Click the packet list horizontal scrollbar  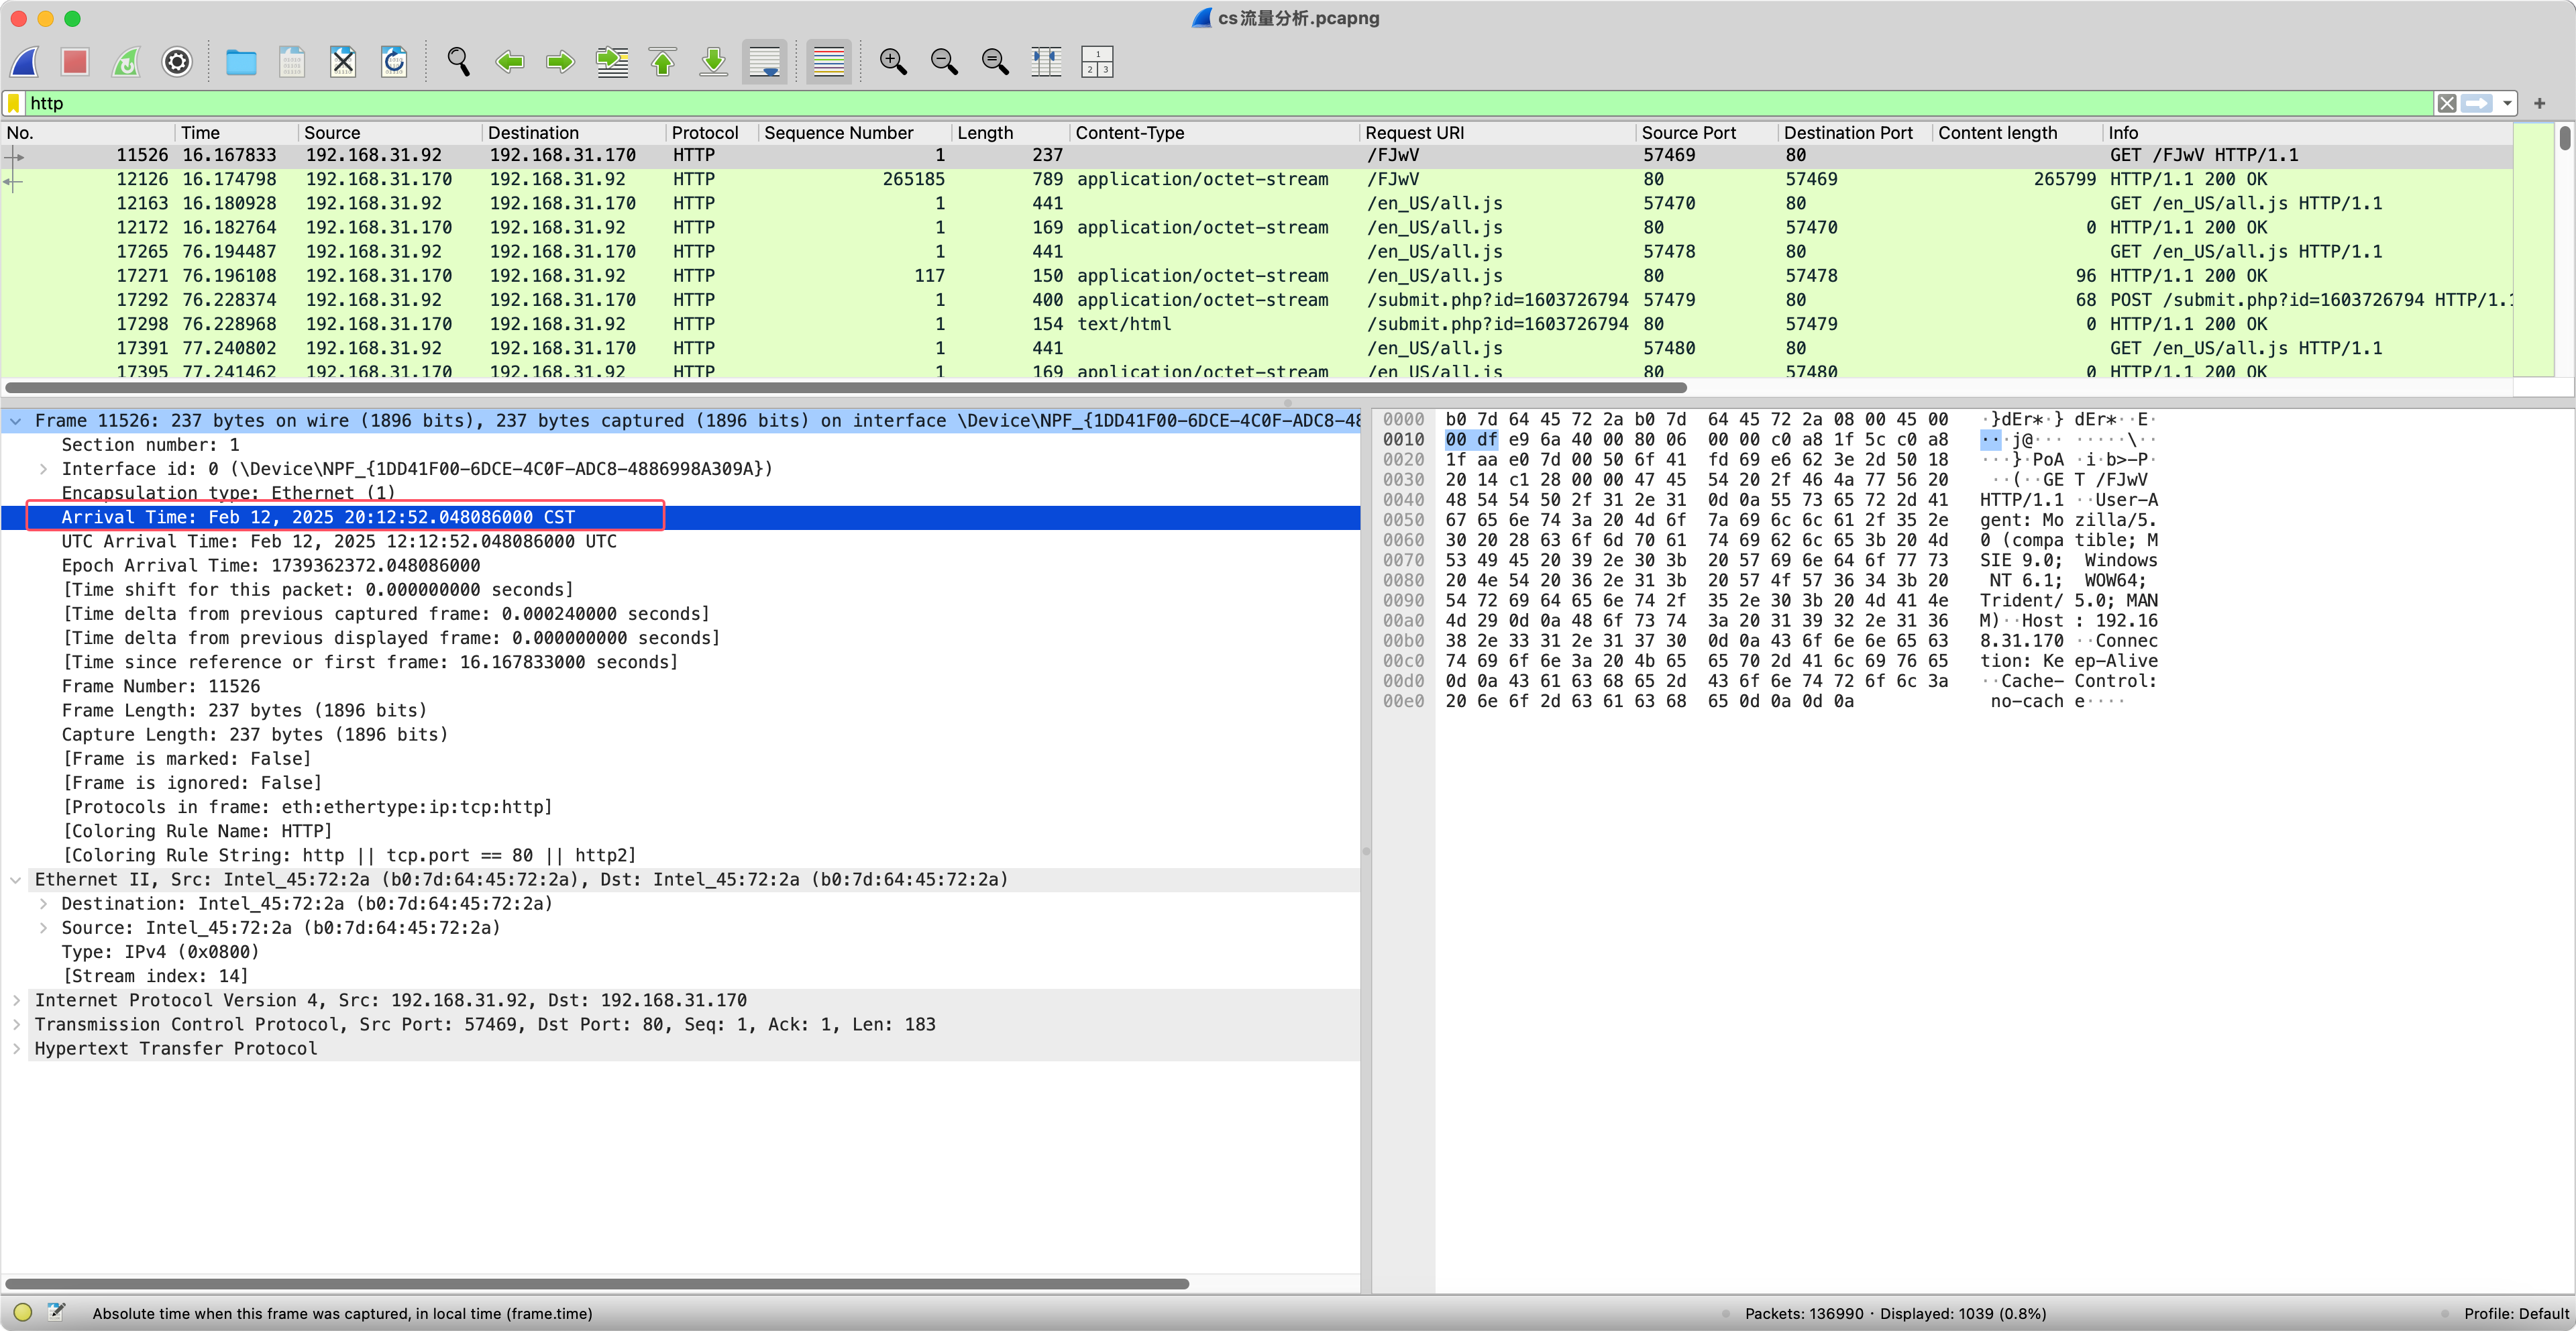[x=845, y=387]
